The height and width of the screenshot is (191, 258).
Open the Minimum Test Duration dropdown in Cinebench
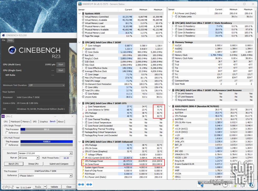tap(47, 85)
